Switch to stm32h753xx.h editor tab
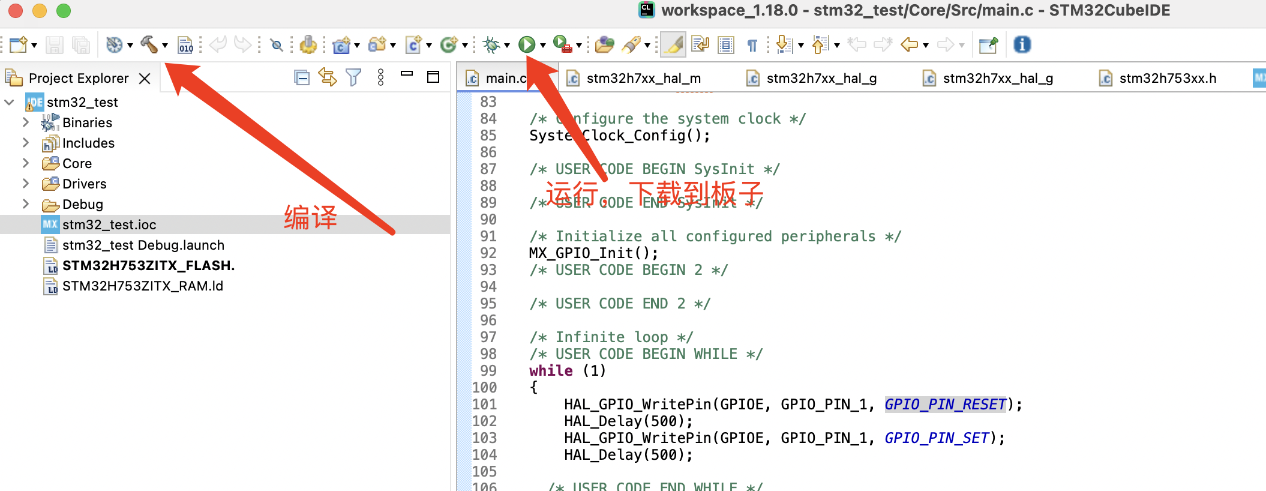1266x491 pixels. click(1168, 78)
